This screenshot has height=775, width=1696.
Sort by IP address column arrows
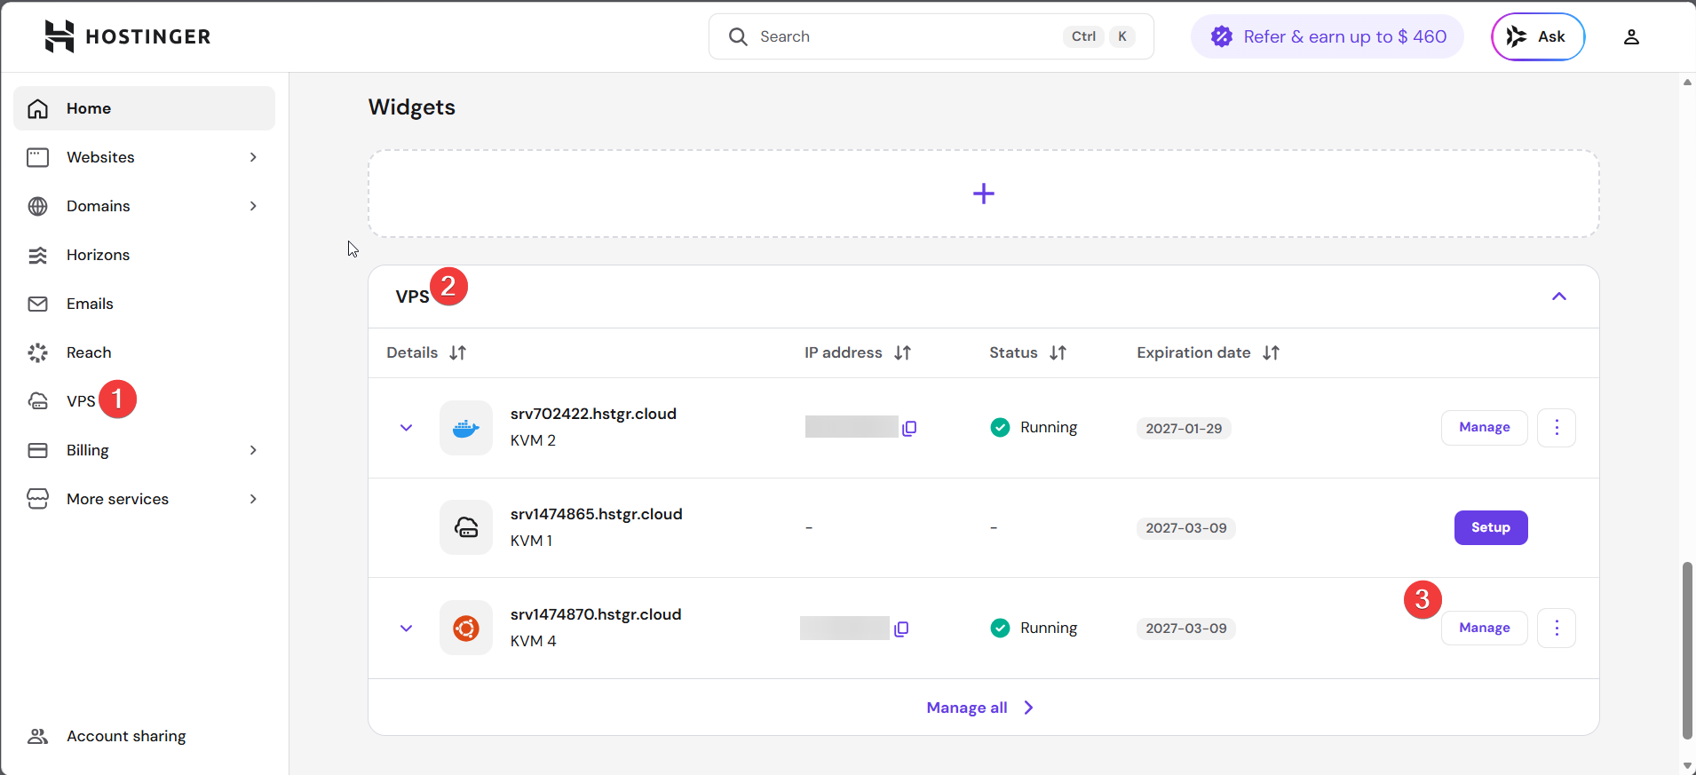[903, 352]
